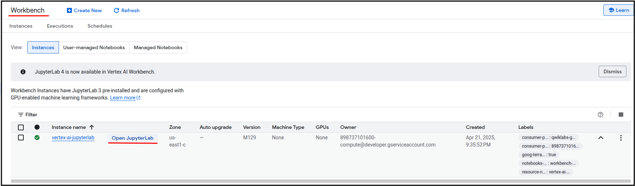
Task: Click the Filter icon above the table
Action: tap(21, 115)
